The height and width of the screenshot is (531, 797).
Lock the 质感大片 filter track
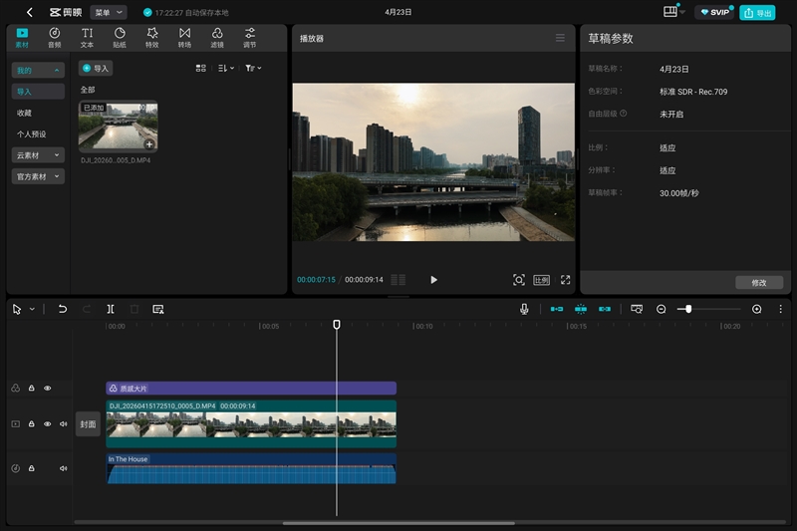point(31,389)
